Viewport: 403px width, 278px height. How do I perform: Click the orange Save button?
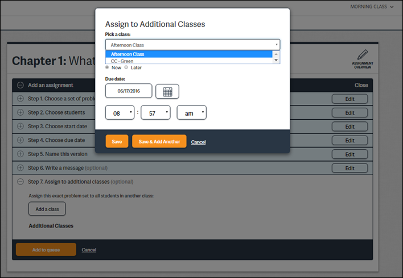pyautogui.click(x=117, y=141)
